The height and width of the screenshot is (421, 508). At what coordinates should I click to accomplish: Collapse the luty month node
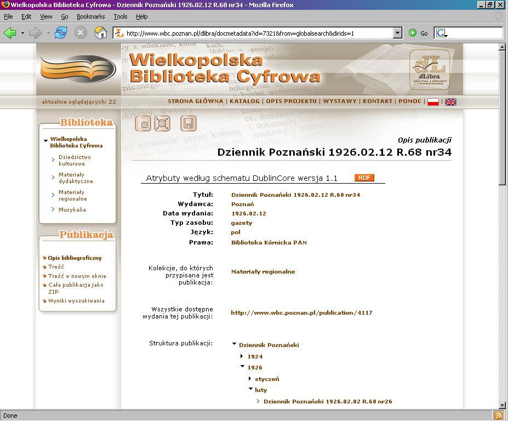coord(250,389)
